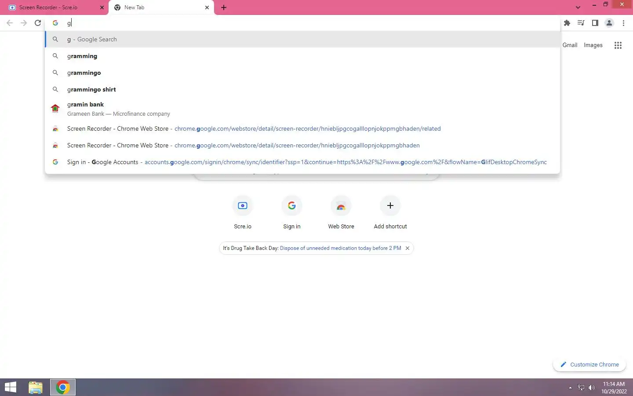Open the Windows Start menu
Viewport: 633px width, 396px height.
pyautogui.click(x=11, y=387)
